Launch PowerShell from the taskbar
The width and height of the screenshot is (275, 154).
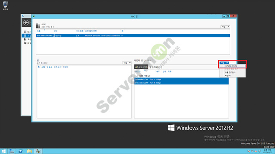[x=21, y=151]
